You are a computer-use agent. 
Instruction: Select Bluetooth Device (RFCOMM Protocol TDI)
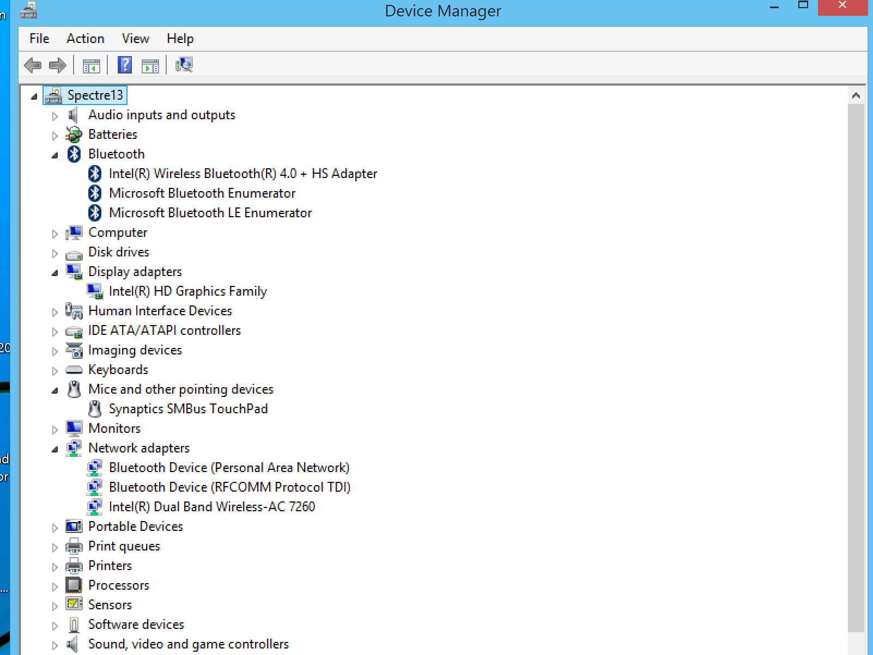click(229, 487)
